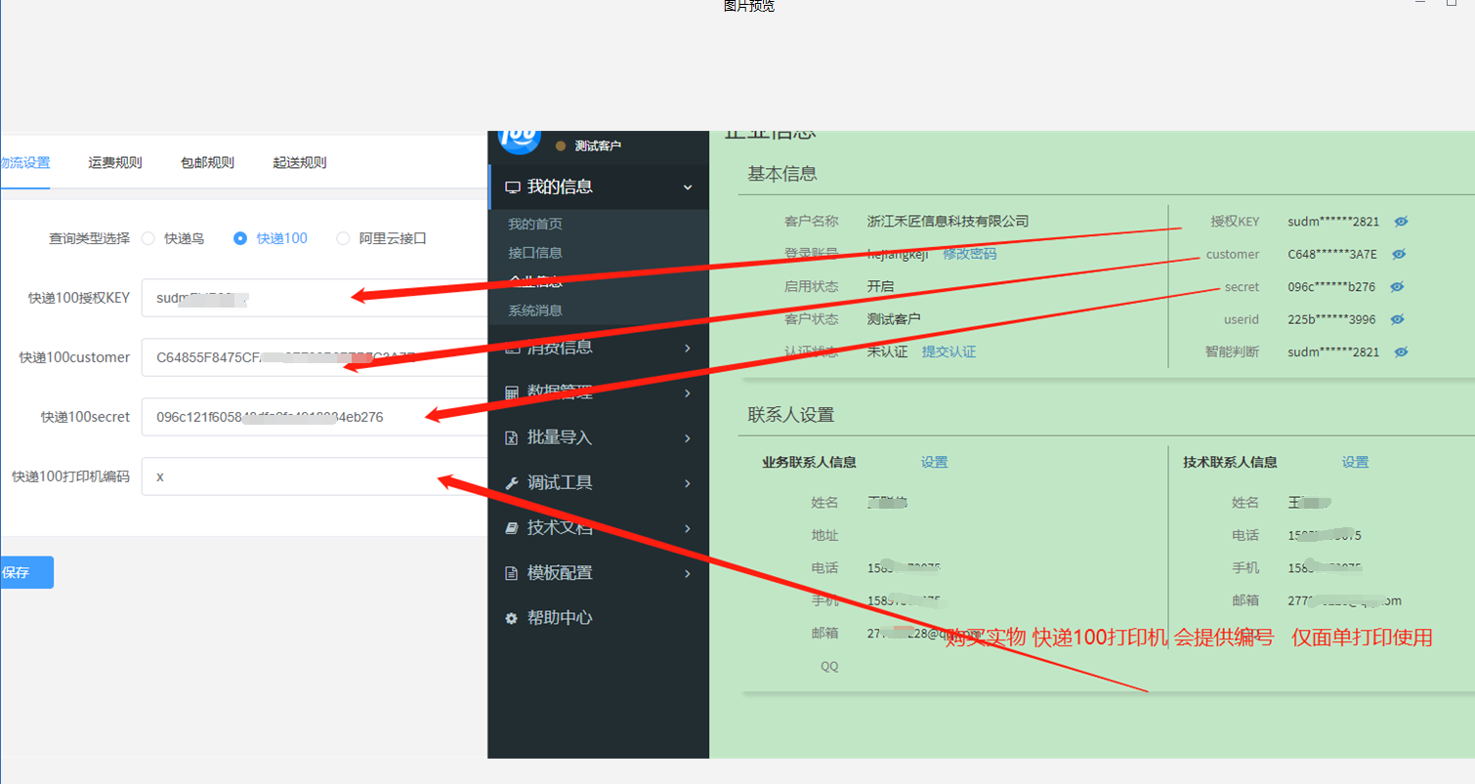The image size is (1475, 784).
Task: Focus the 快递100打印机编码 input field
Action: 315,476
